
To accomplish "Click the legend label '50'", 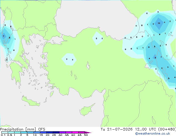I will click(x=86, y=135).
